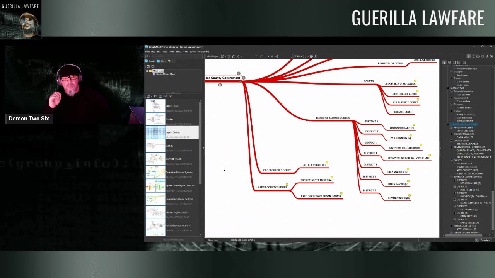Click the redo arrow in editor toolbar
The height and width of the screenshot is (278, 495).
[x=261, y=56]
